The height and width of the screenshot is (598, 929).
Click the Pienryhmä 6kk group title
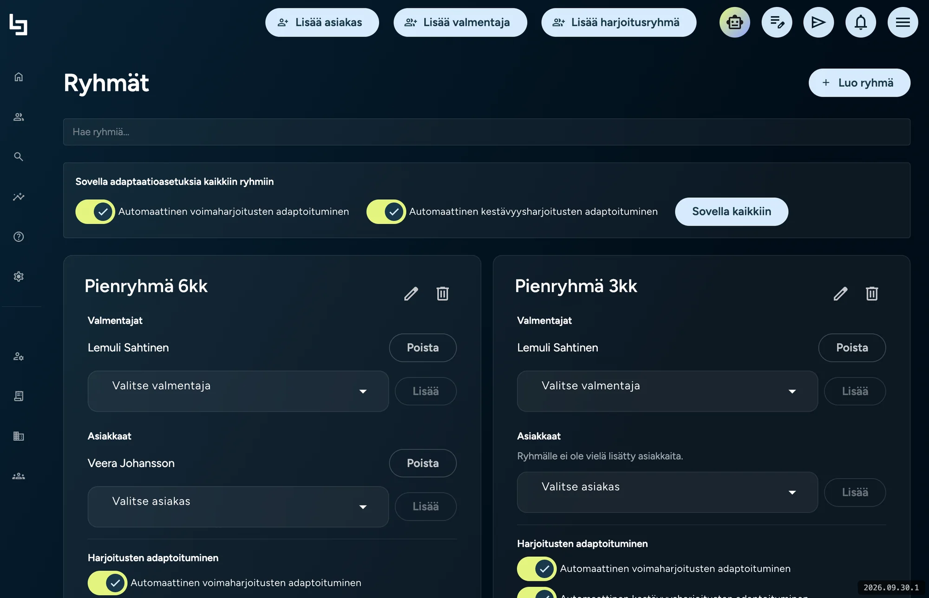pyautogui.click(x=146, y=286)
